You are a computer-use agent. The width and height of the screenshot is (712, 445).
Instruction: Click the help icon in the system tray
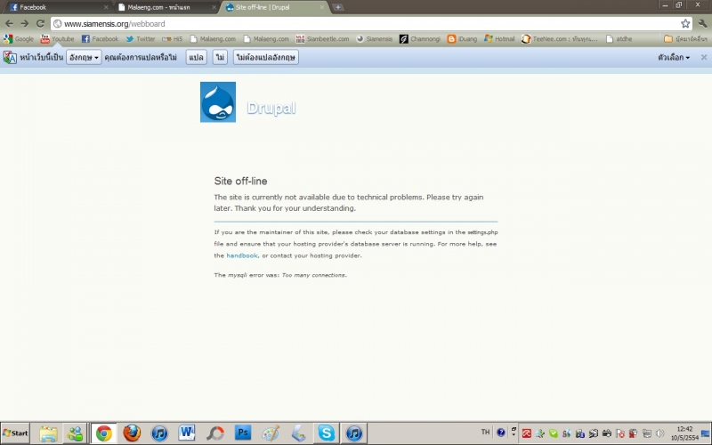pyautogui.click(x=500, y=433)
